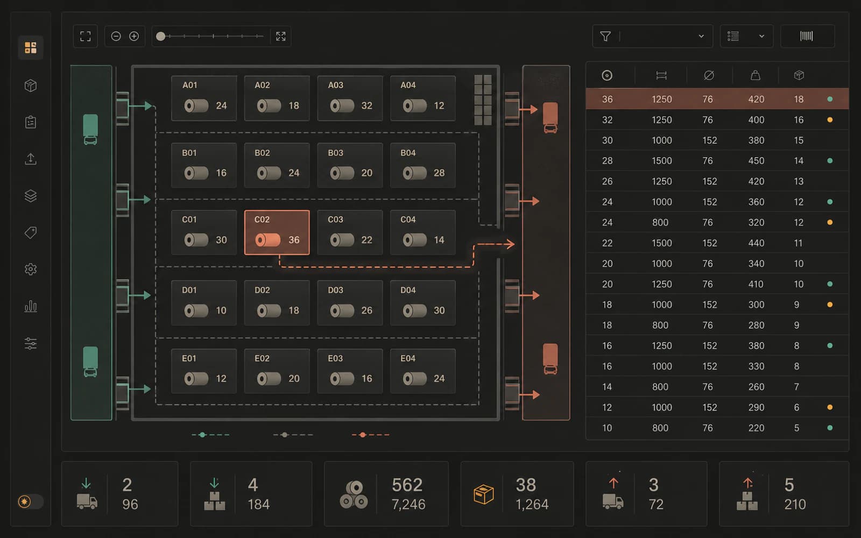Select the highlighted bin C02
The height and width of the screenshot is (538, 861).
tap(277, 232)
